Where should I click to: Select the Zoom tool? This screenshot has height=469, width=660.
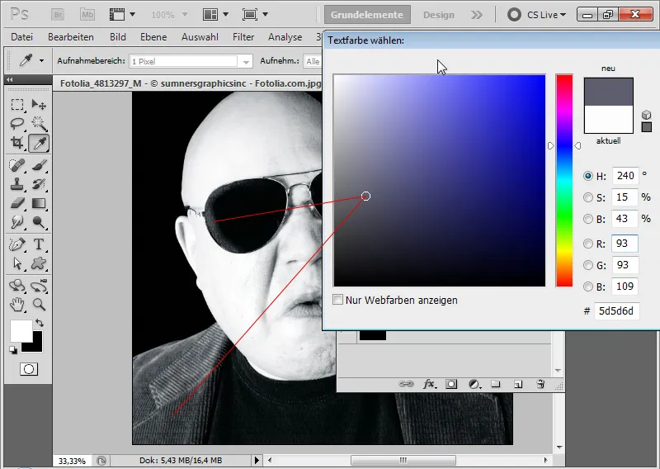tap(39, 304)
